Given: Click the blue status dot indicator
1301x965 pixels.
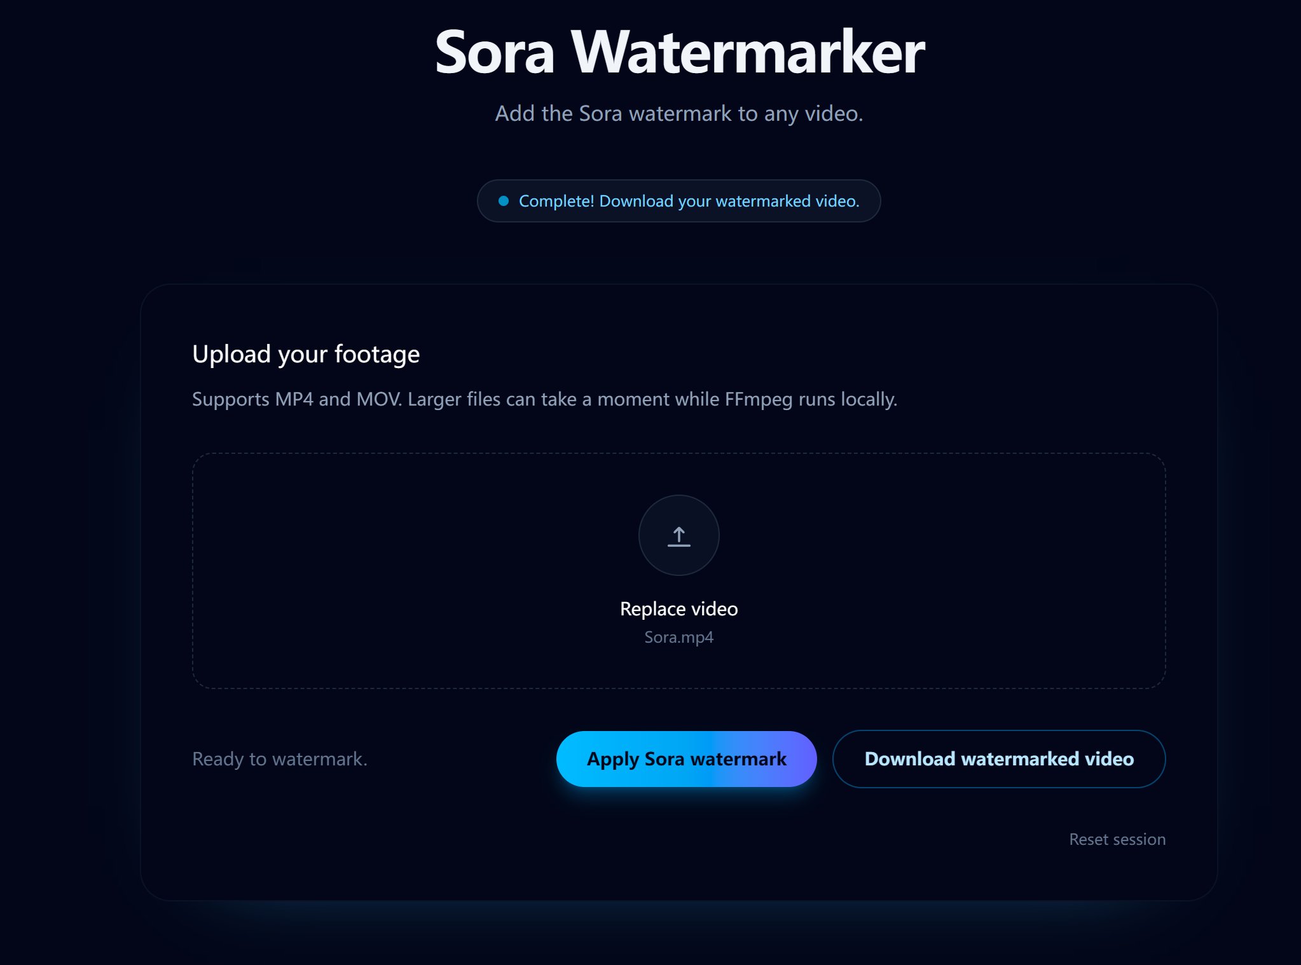Looking at the screenshot, I should [x=504, y=201].
